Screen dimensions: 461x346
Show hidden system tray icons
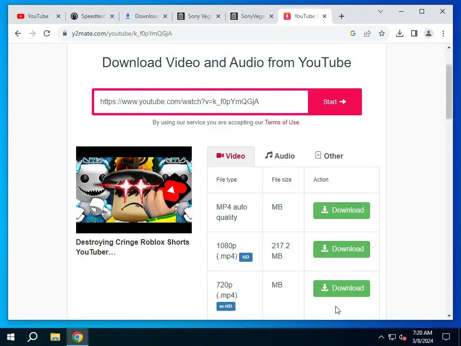pyautogui.click(x=381, y=337)
